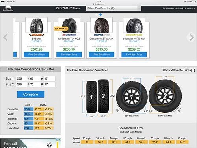Click the sidewall difference +11.8%
Image resolution: width=197 pixels, height=148 pixels.
tap(48, 119)
